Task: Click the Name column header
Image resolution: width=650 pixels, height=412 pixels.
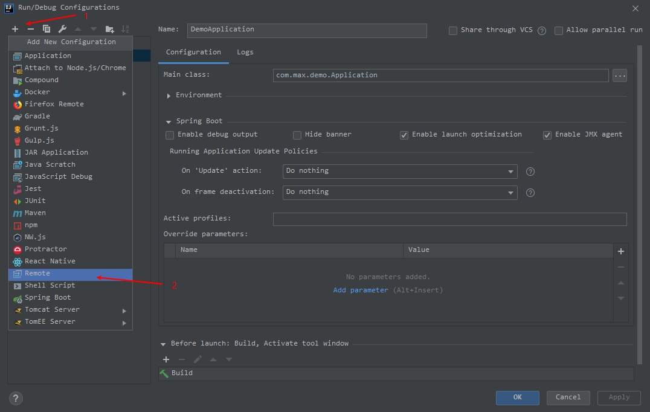Action: coord(289,250)
